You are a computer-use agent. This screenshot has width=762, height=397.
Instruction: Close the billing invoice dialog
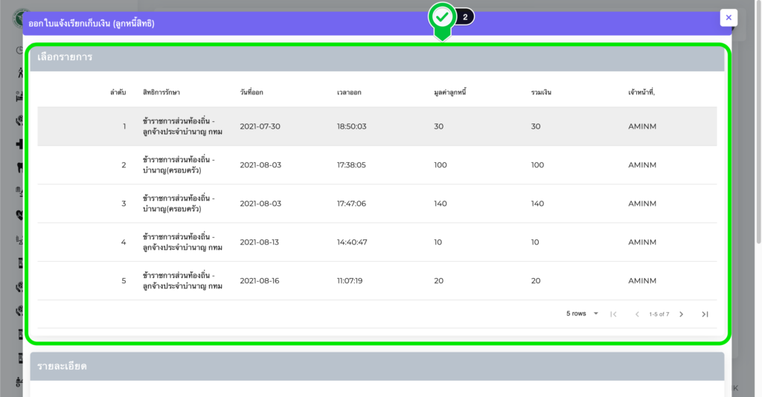point(729,18)
